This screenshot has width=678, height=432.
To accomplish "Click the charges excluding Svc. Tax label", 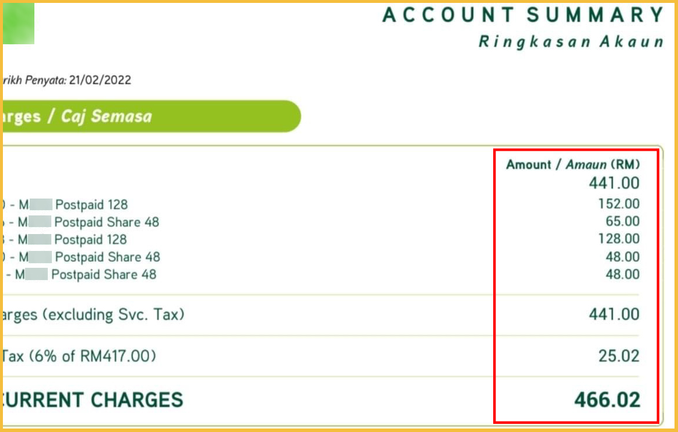I will tap(93, 315).
